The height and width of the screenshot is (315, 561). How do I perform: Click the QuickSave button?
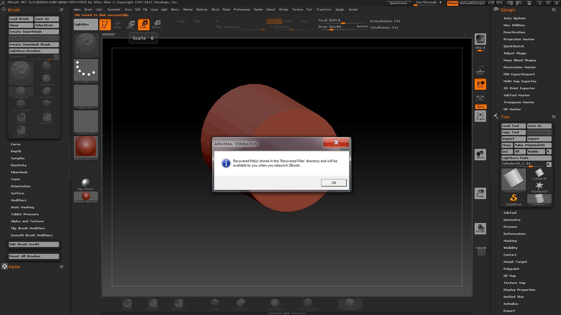click(x=399, y=3)
